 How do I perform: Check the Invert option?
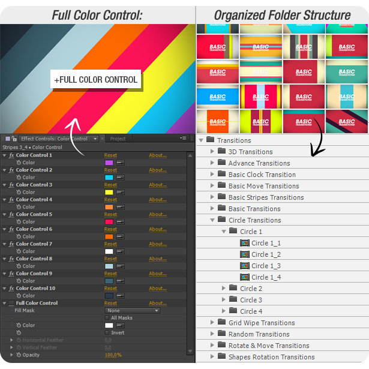107,332
